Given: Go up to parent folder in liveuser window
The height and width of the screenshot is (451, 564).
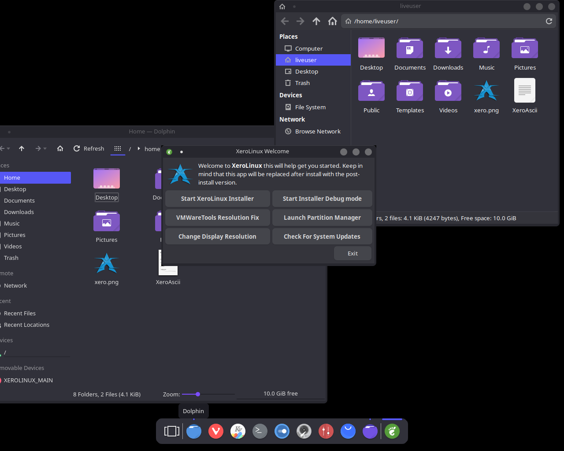Looking at the screenshot, I should [x=316, y=21].
